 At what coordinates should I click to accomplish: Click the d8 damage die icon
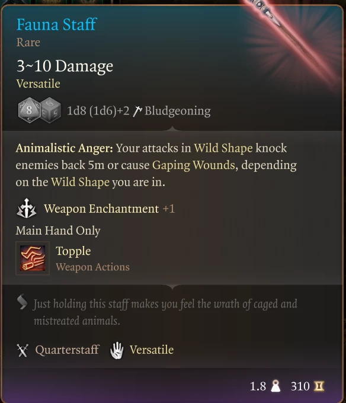pos(29,110)
